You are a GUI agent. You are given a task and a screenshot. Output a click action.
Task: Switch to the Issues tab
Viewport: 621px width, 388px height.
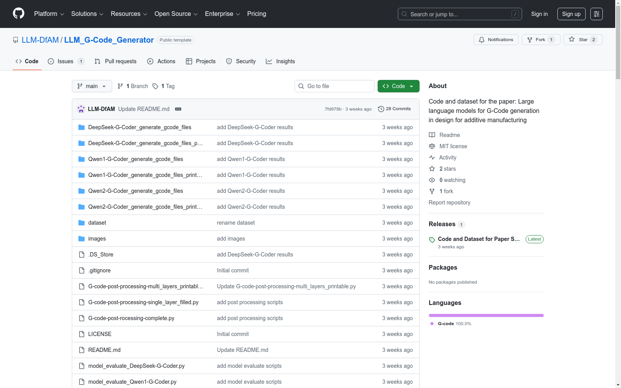tap(66, 61)
